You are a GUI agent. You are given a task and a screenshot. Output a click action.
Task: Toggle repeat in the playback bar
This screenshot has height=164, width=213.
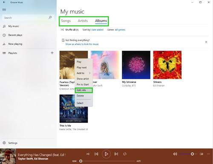(125, 154)
